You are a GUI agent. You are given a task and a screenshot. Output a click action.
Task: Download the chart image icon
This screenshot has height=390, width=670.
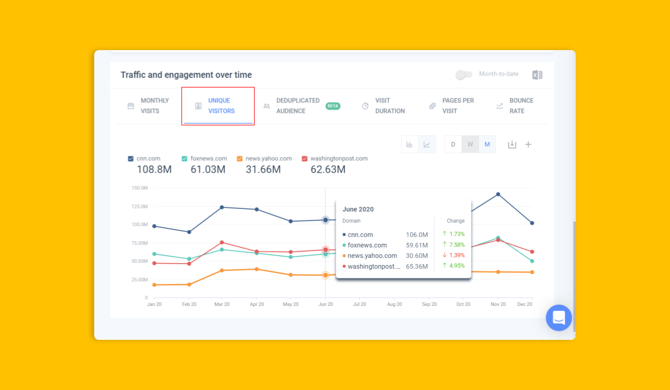click(512, 144)
